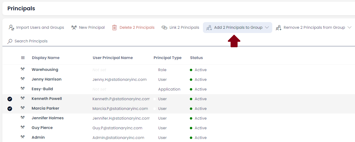Click the principal icon beside Jenny Harrison
The image size is (355, 142).
tap(23, 79)
